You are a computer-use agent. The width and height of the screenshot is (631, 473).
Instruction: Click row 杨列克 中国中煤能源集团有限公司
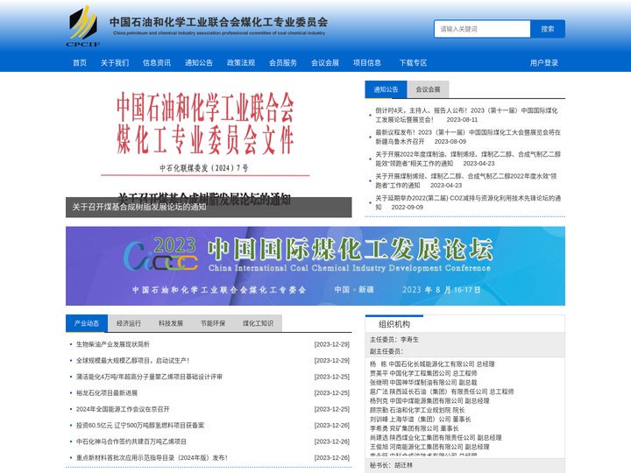pos(429,401)
